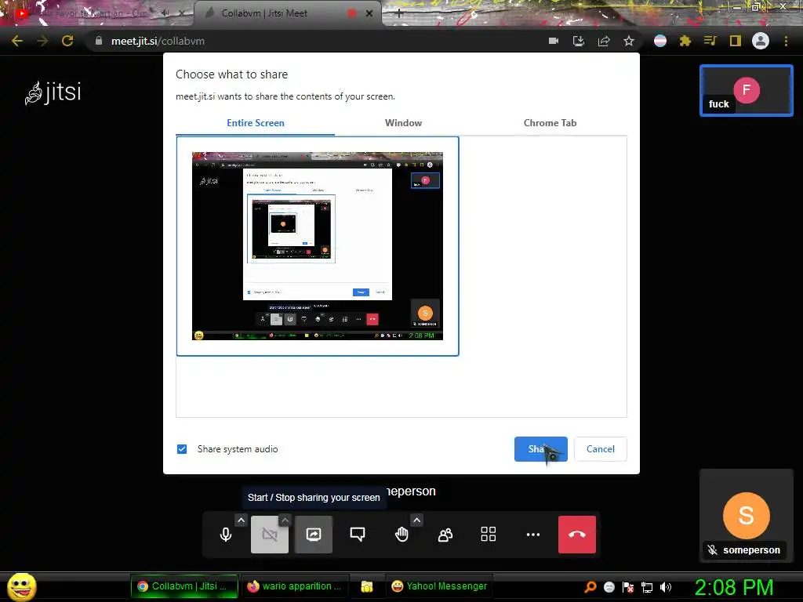Click the Share button
This screenshot has width=803, height=602.
click(541, 449)
